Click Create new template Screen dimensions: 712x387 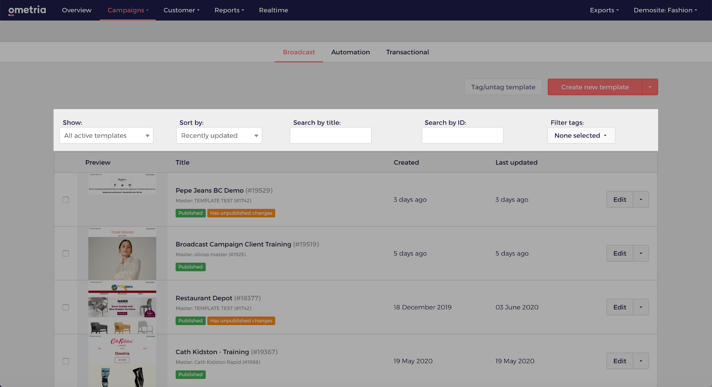(595, 87)
